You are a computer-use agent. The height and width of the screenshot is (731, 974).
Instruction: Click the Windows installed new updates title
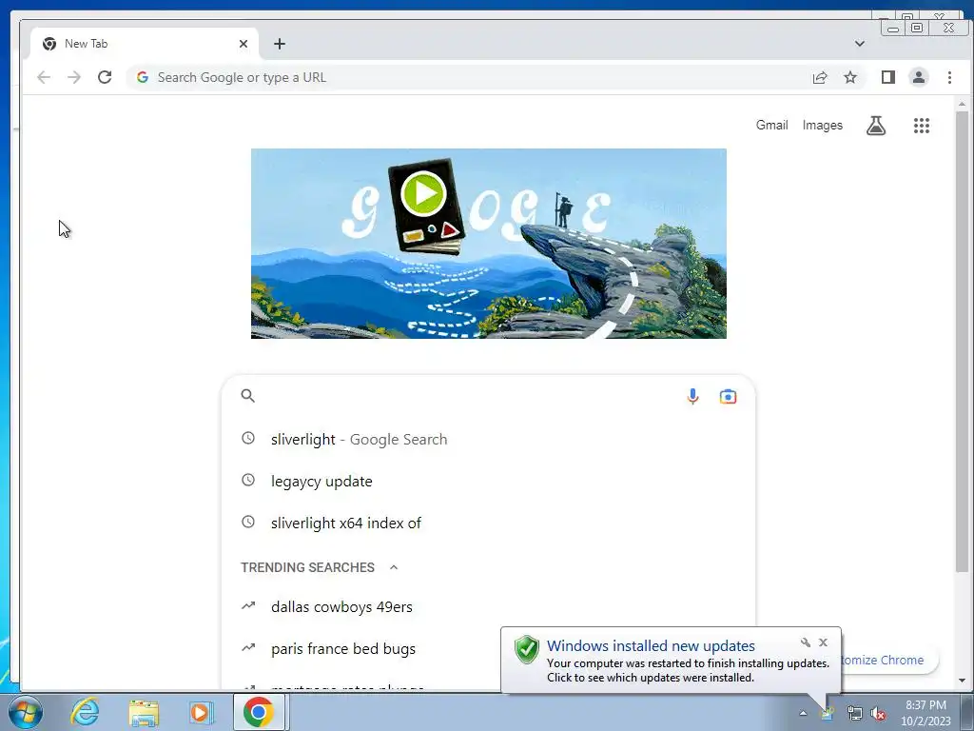click(x=651, y=646)
